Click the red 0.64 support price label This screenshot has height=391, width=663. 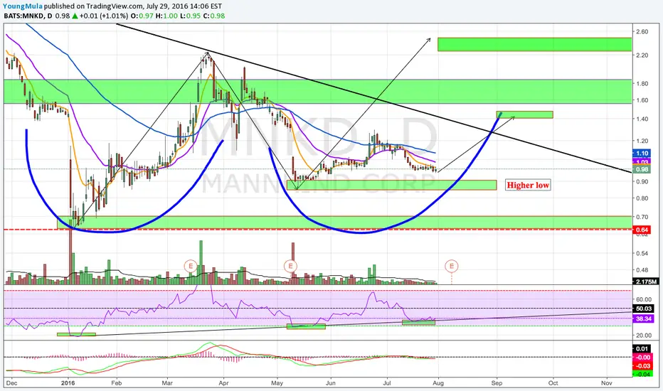(x=642, y=230)
